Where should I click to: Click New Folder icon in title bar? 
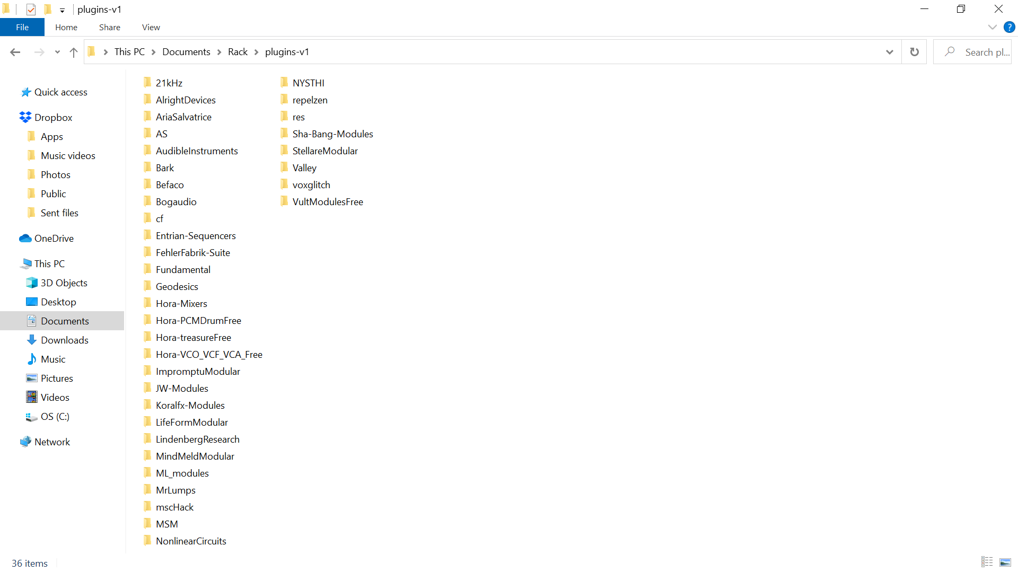[x=48, y=9]
